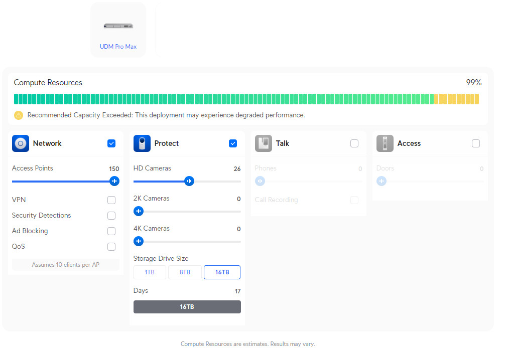The height and width of the screenshot is (348, 505).
Task: Click the gray 16TB days storage bar
Action: pyautogui.click(x=187, y=307)
